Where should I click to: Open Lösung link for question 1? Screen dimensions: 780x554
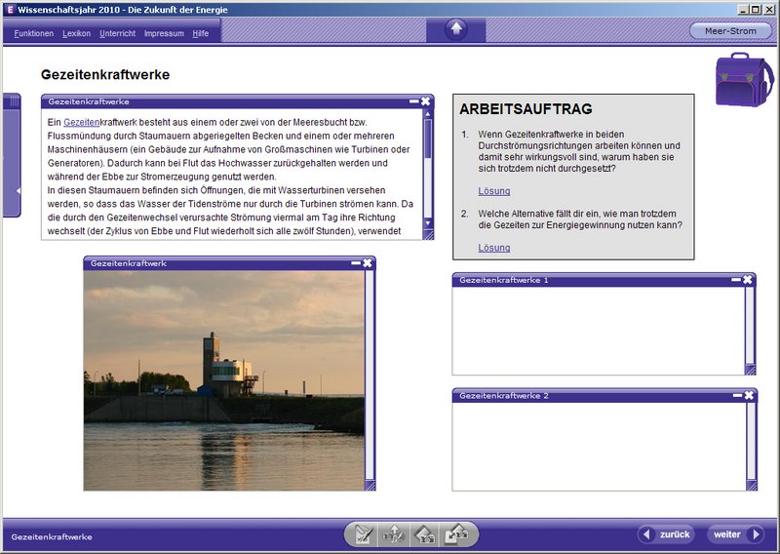tap(494, 191)
